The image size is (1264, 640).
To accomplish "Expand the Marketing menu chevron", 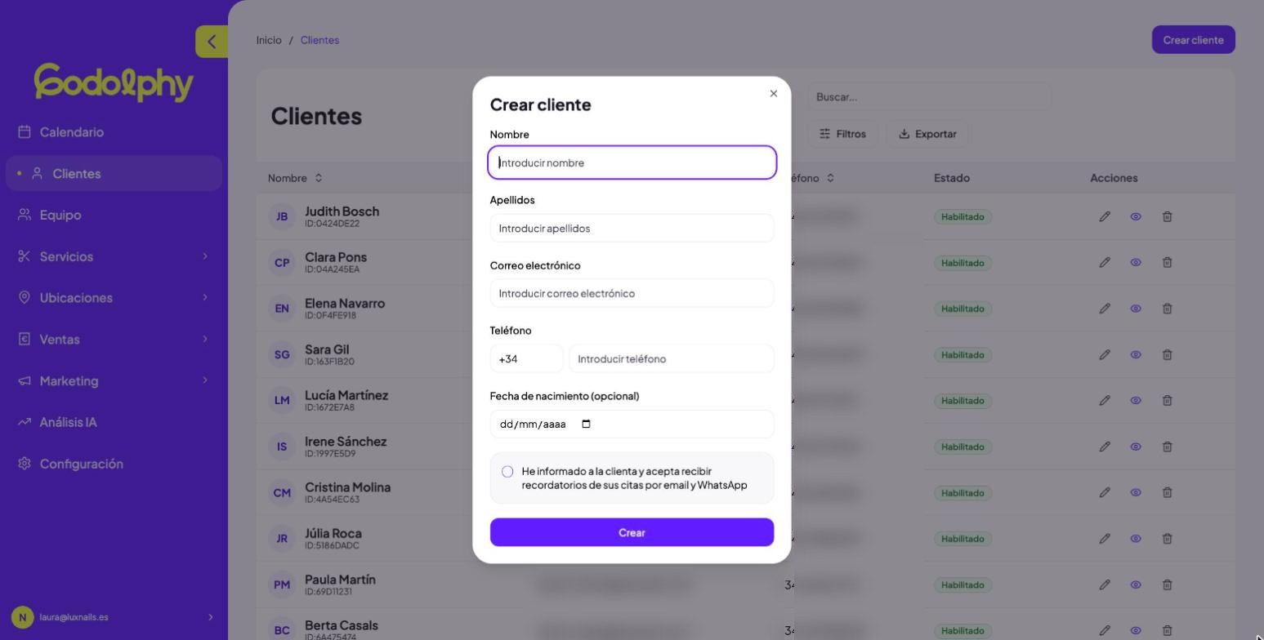I will coord(205,380).
